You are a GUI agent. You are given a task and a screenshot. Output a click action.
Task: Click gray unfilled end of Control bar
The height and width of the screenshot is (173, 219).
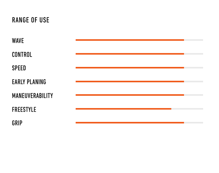194,54
